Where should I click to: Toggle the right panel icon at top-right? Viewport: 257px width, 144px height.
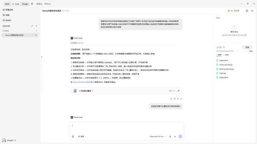[x=252, y=11]
